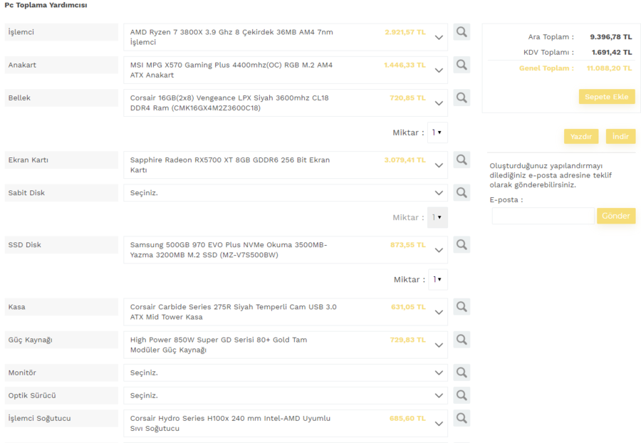Search SSD Disk using magnifier icon

(462, 244)
